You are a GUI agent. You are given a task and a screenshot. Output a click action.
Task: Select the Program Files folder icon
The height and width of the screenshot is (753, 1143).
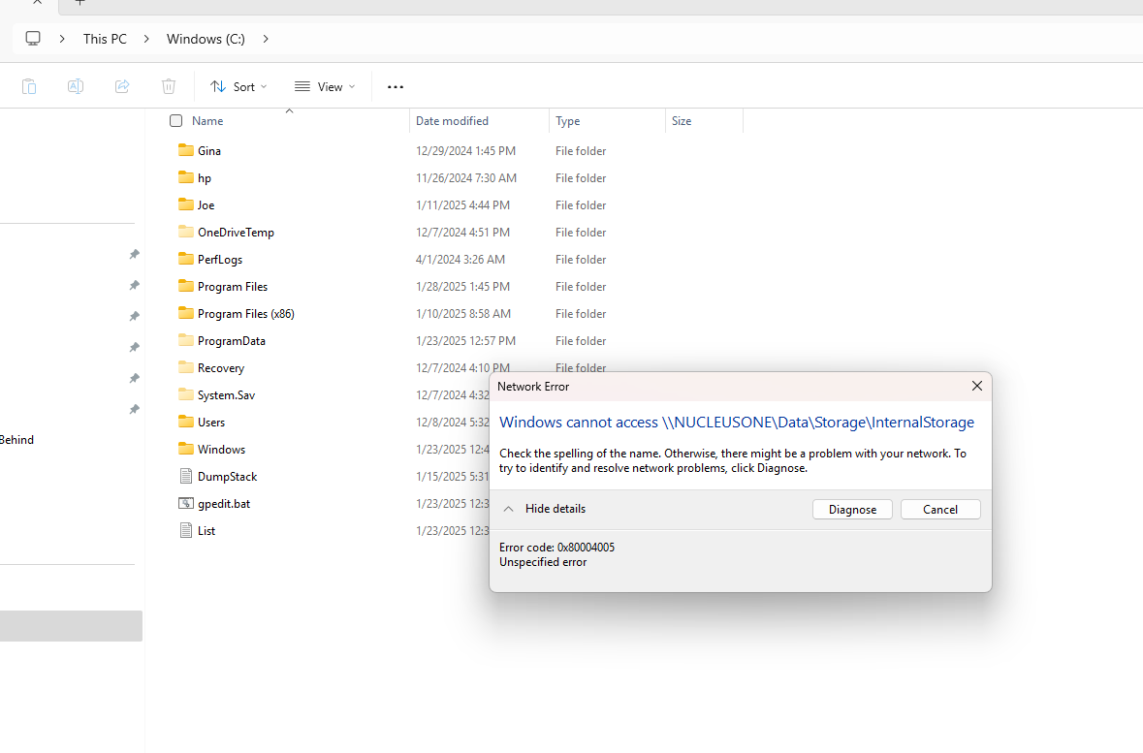186,286
